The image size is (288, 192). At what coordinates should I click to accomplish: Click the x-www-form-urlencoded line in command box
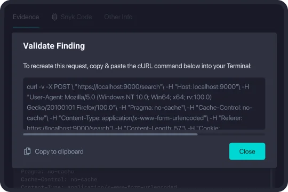(134, 118)
